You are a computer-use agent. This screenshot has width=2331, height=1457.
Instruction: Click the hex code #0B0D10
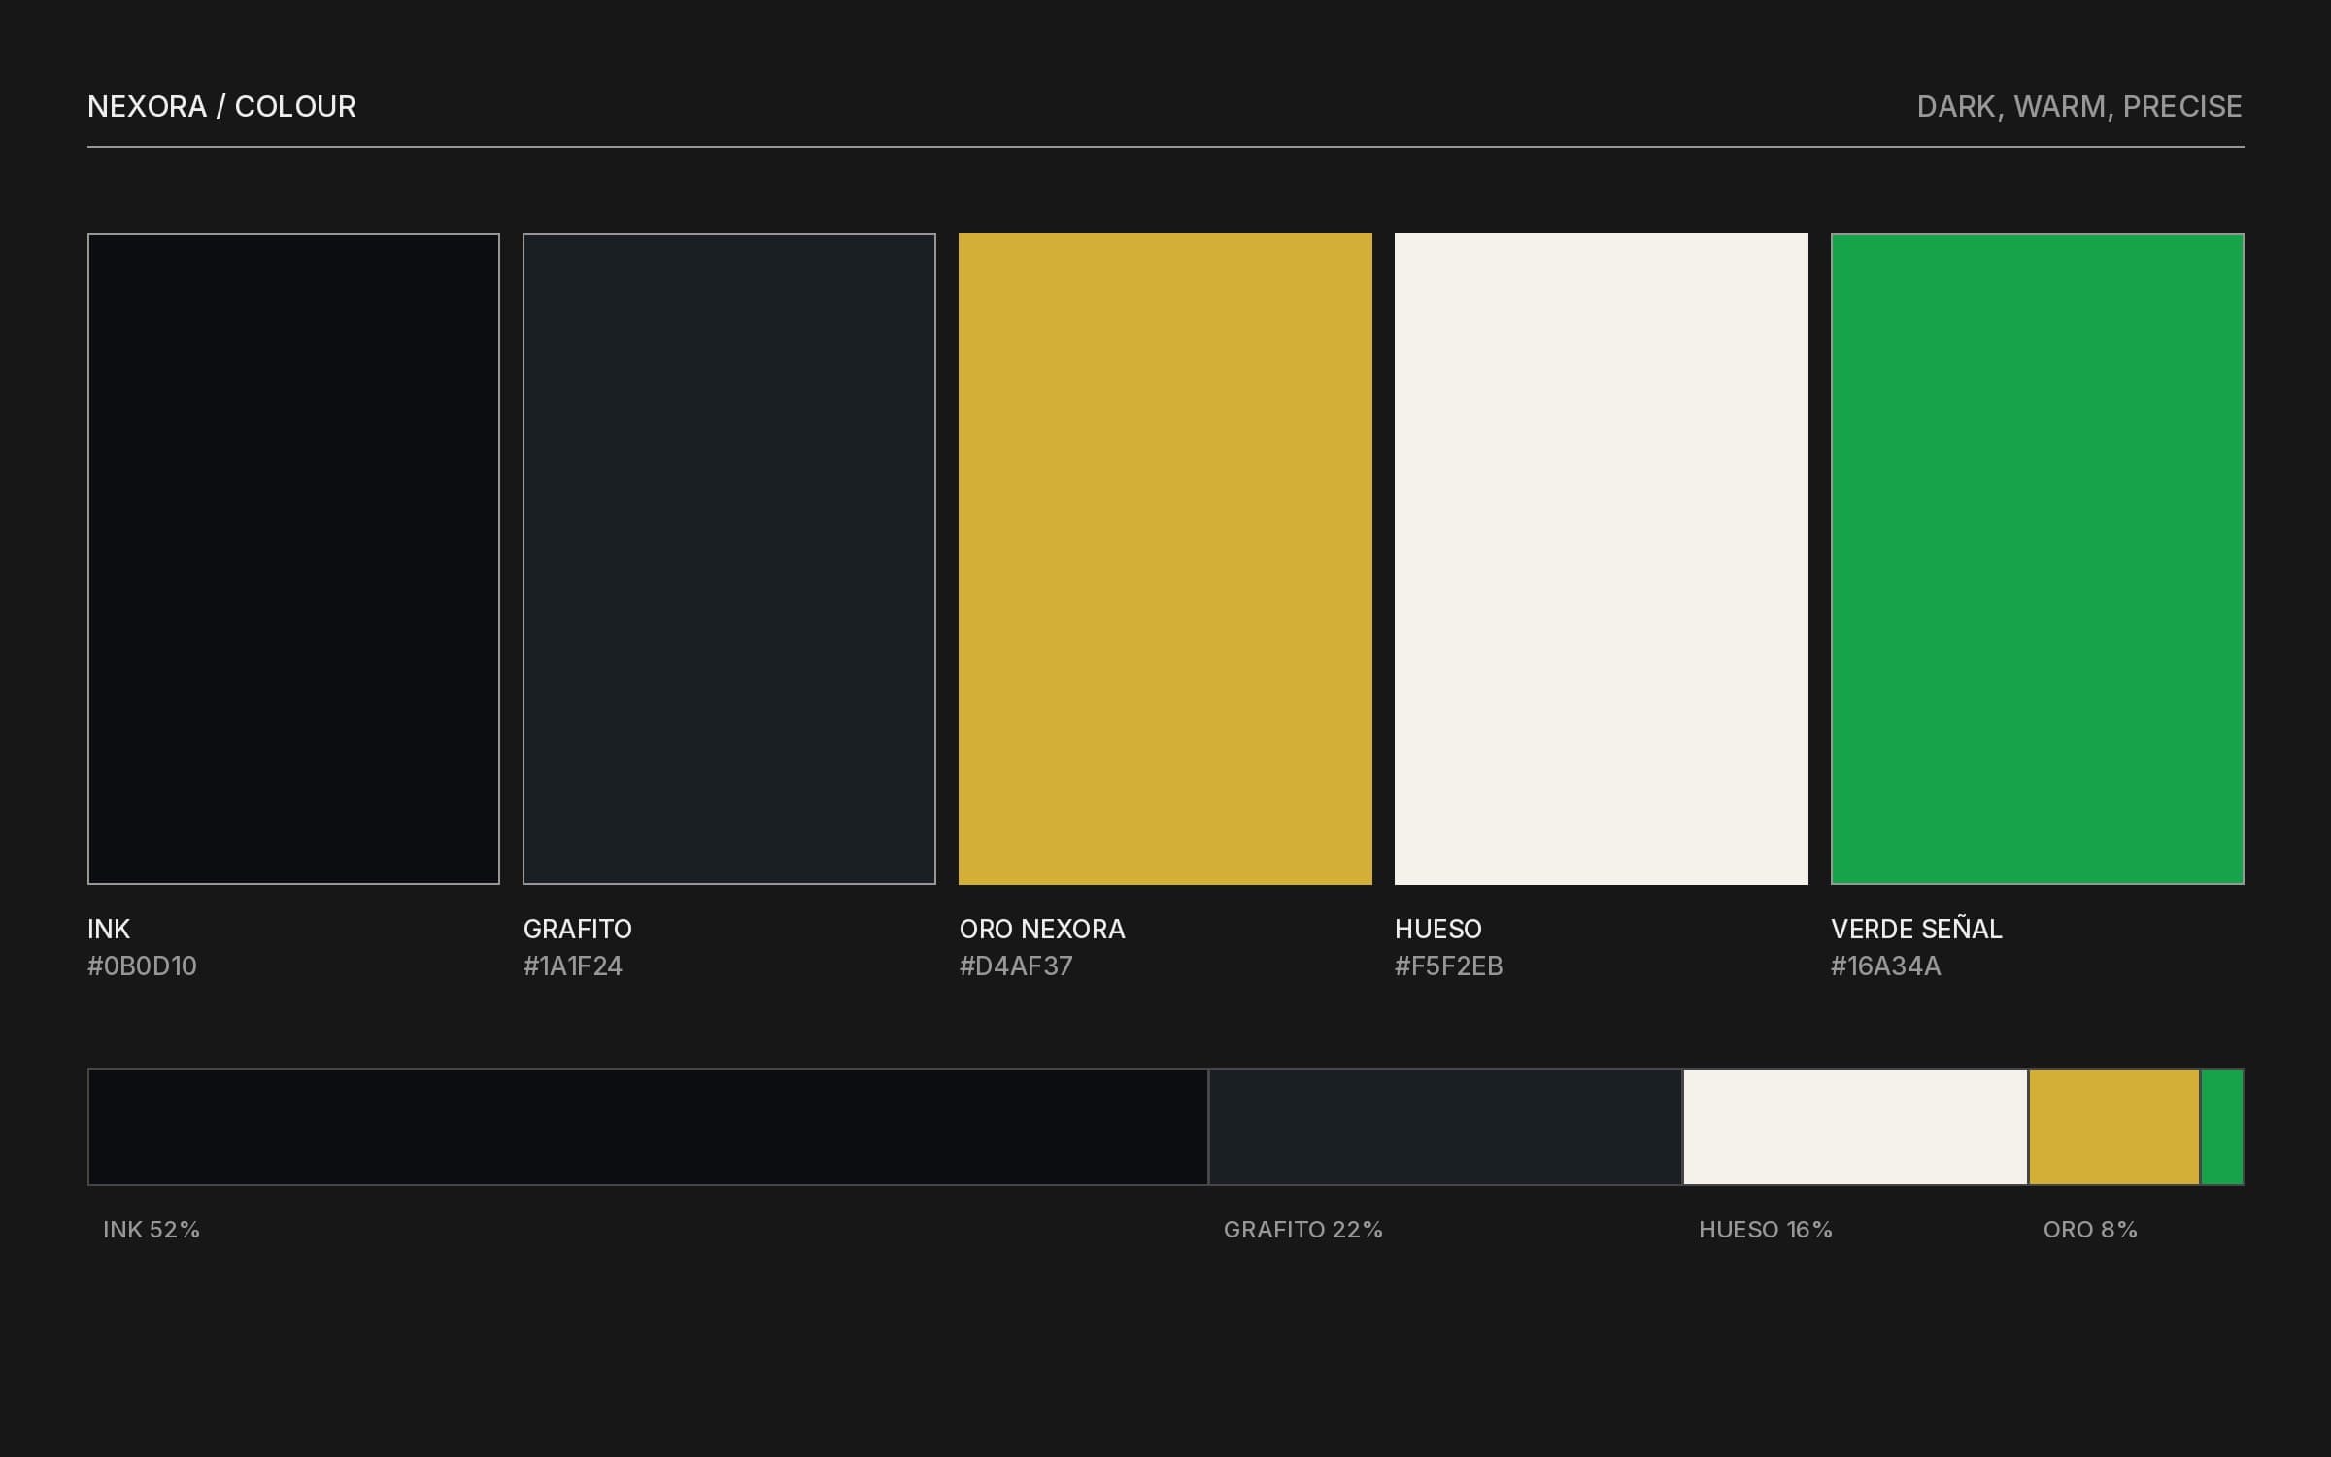[x=142, y=966]
